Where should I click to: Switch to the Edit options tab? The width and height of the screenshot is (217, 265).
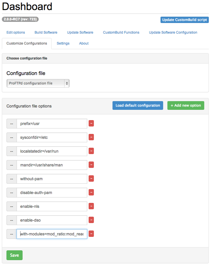click(x=16, y=32)
